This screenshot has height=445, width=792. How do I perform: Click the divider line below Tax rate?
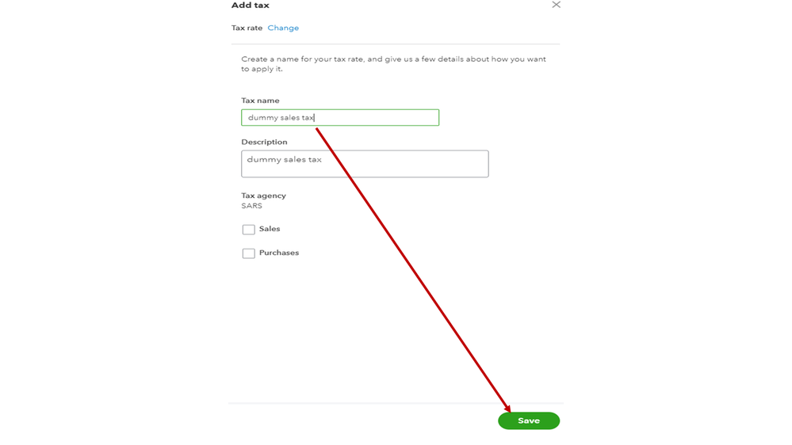[x=395, y=44]
